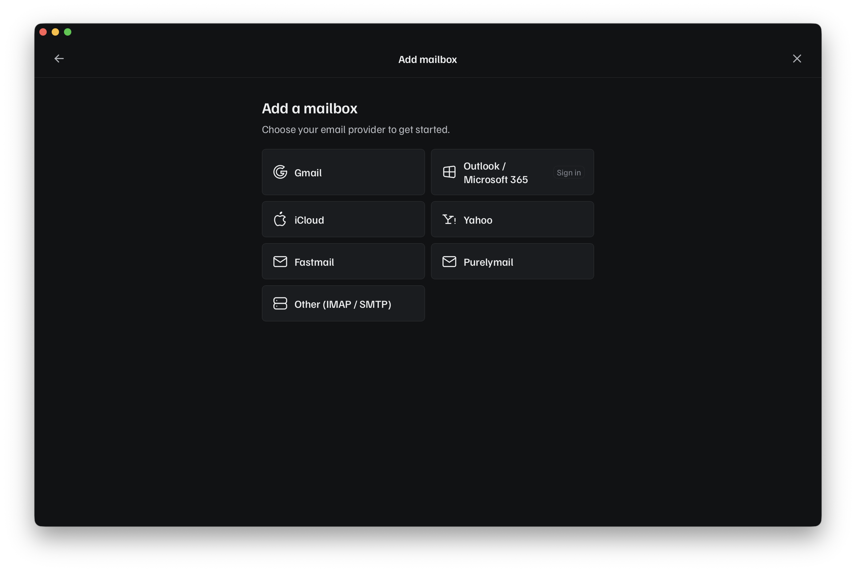
Task: Pick the Fastmail provider label
Action: click(314, 262)
